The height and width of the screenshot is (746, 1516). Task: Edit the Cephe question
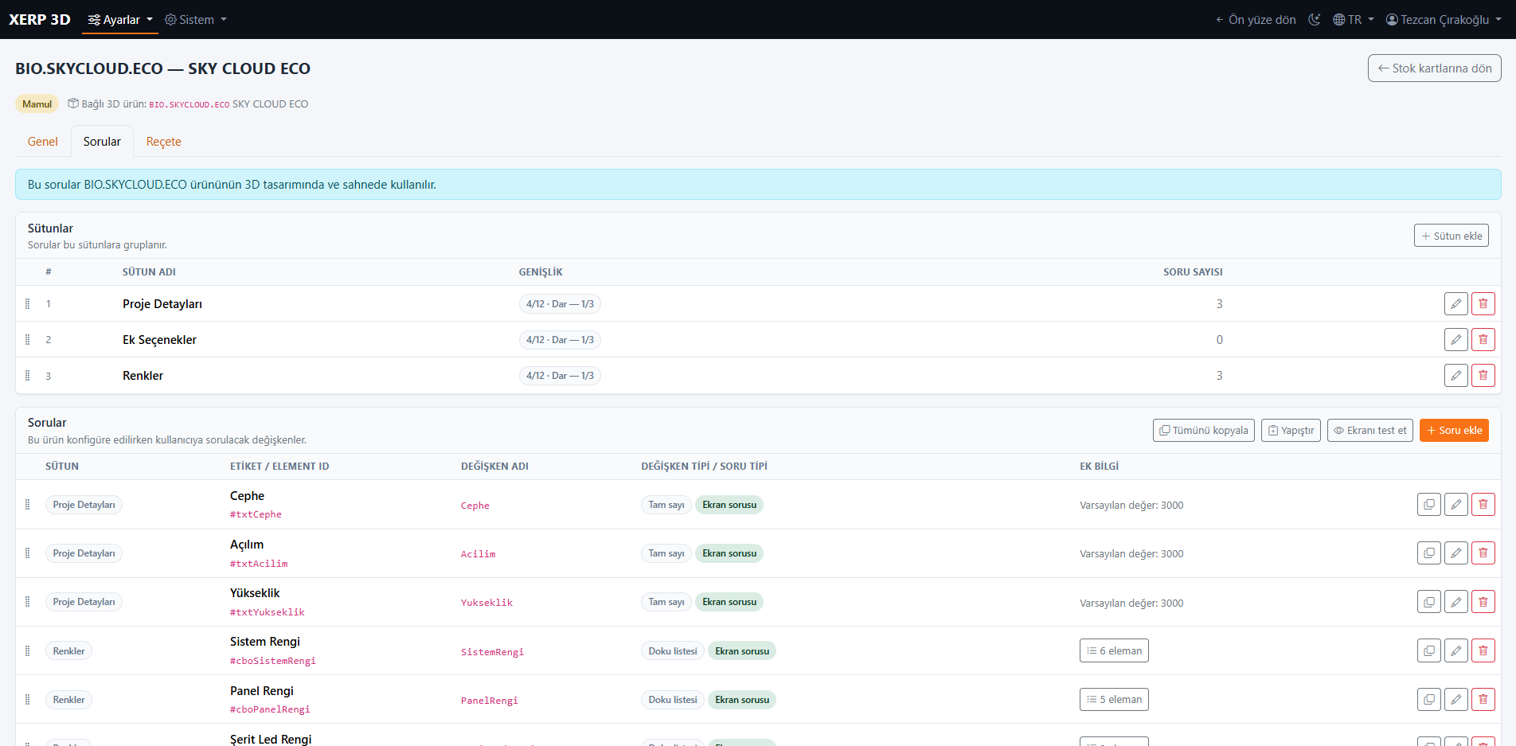pos(1455,504)
